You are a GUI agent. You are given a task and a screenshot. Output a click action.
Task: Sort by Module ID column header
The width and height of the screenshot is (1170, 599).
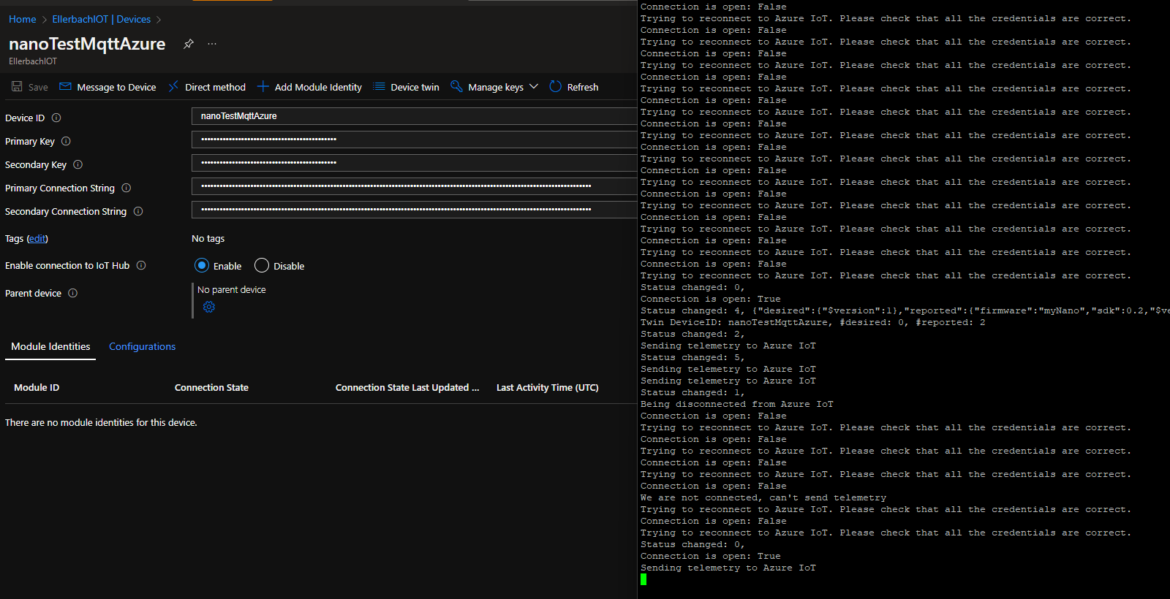tap(37, 387)
